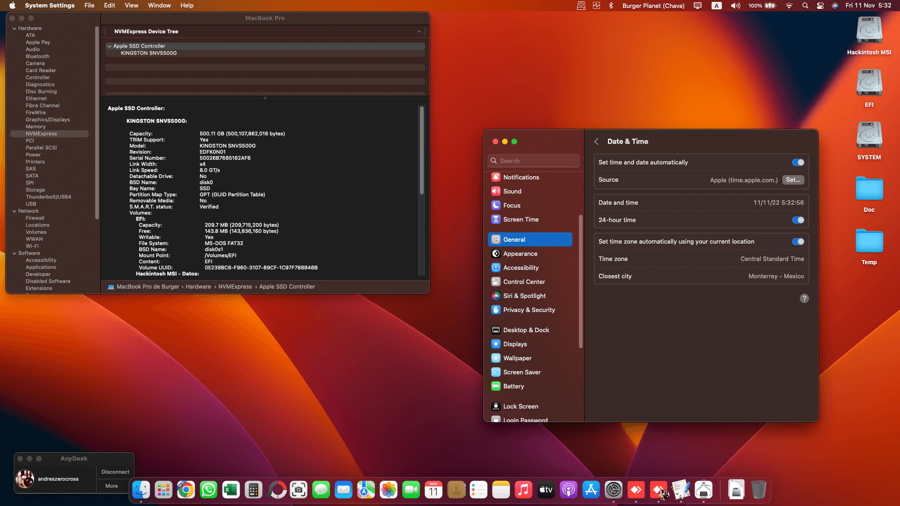Click Disconnect in AnyDesk panel

pos(115,472)
